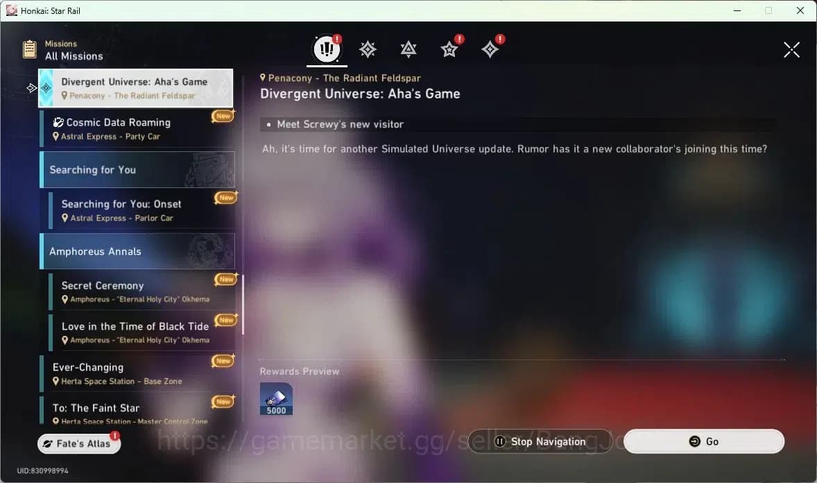Collapse the Amphoreus Annals group
Screen dimensions: 817x483
[x=137, y=251]
